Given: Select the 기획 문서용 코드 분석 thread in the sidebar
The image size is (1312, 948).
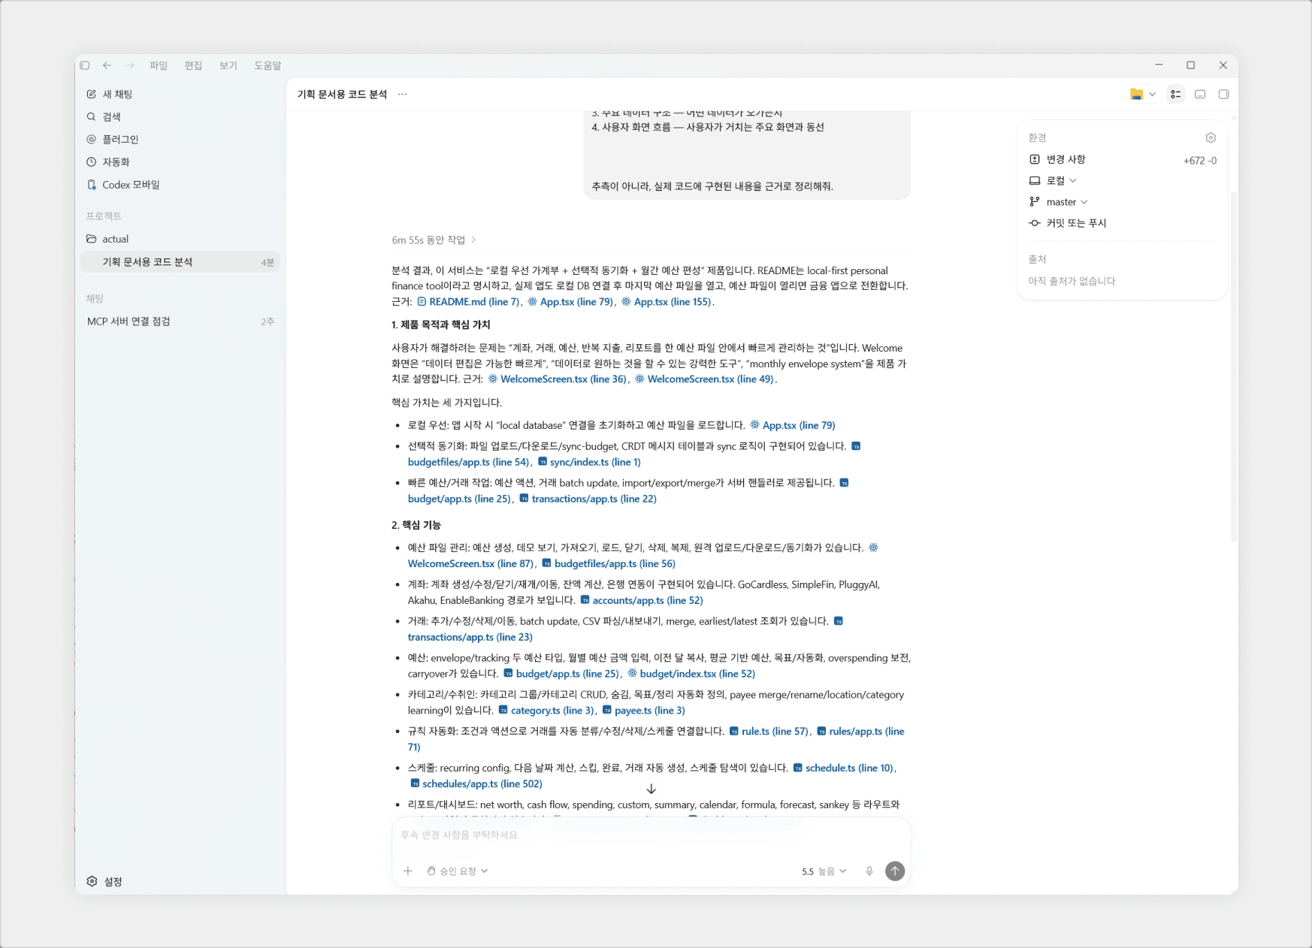Looking at the screenshot, I should click(180, 261).
